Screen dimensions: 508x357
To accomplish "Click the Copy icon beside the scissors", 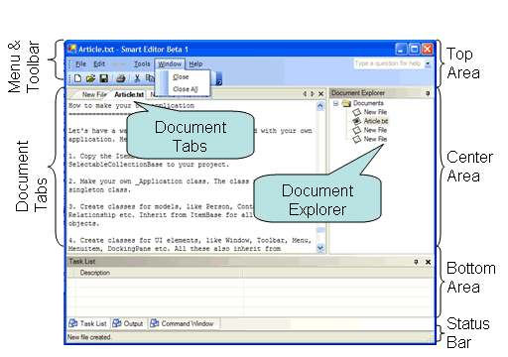I will [x=150, y=78].
